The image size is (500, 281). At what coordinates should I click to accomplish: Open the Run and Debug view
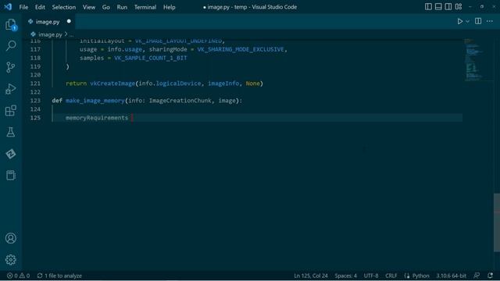[11, 89]
